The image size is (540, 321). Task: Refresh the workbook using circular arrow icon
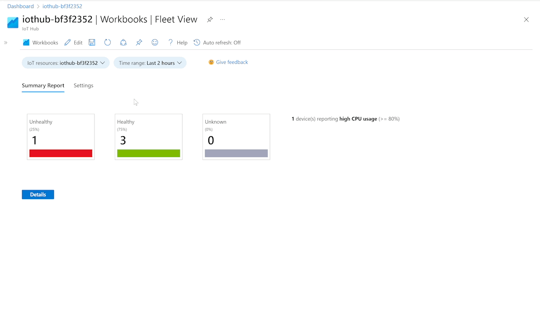[x=108, y=43]
